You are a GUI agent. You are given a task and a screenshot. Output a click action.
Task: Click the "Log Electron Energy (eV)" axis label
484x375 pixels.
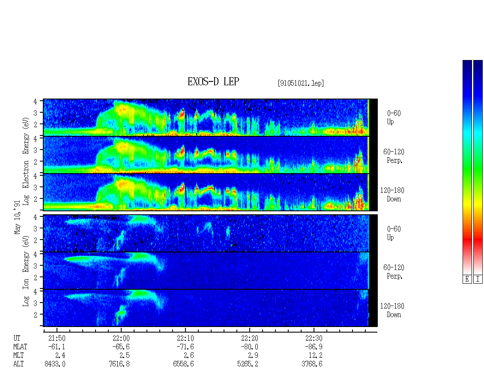(x=26, y=161)
